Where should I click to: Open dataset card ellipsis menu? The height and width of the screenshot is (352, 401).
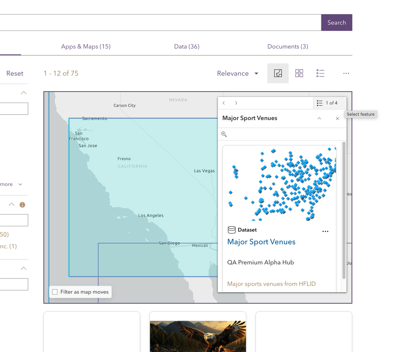pos(325,231)
